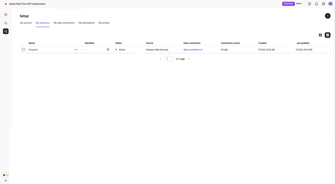Go to next page arrow

189,59
